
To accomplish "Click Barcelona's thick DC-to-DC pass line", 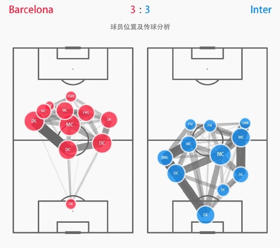I will click(84, 146).
